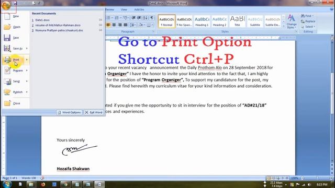The height and width of the screenshot is (188, 335).
Task: Open the Windows Start button
Action: pos(7,184)
